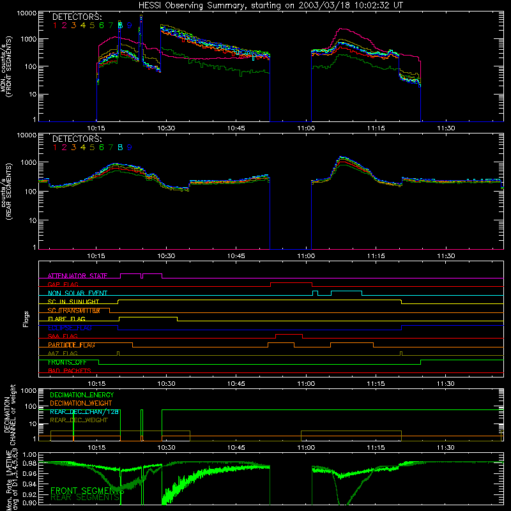Click the 0.94 y-tick in livetime plot
Image resolution: width=511 pixels, height=511 pixels.
(29, 484)
